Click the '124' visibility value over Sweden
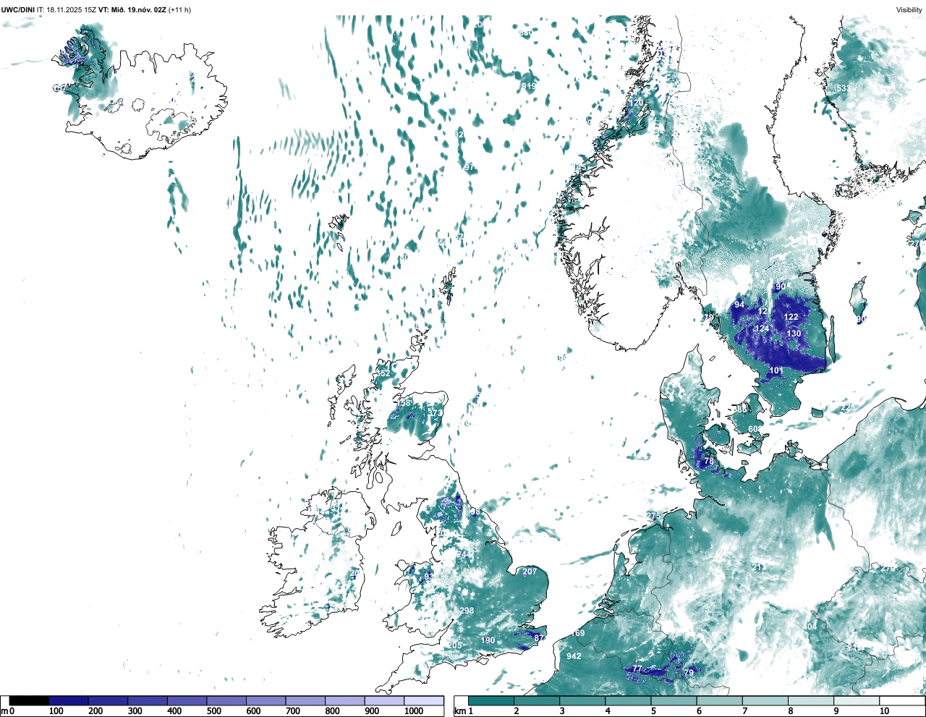This screenshot has width=926, height=717. (763, 328)
